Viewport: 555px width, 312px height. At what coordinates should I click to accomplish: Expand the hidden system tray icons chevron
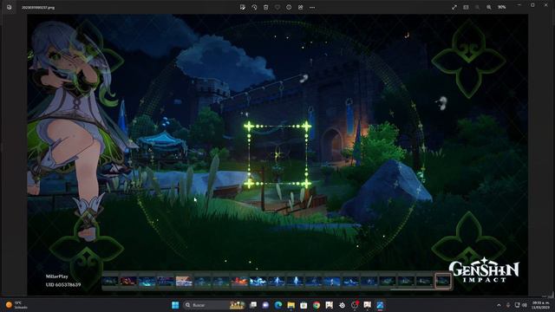click(x=499, y=305)
